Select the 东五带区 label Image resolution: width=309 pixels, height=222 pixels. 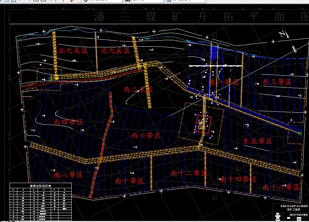(257, 141)
